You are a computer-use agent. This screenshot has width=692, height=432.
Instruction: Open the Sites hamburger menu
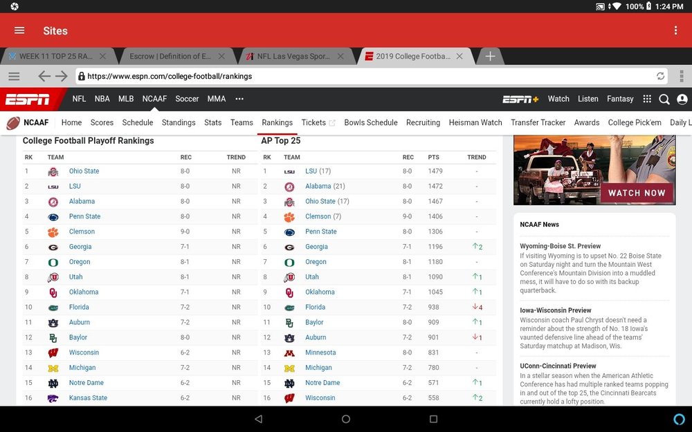pyautogui.click(x=19, y=30)
